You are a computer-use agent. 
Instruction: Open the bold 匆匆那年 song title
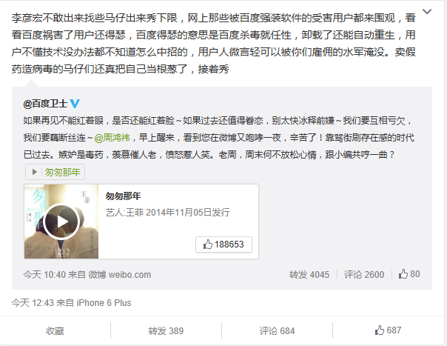point(123,196)
